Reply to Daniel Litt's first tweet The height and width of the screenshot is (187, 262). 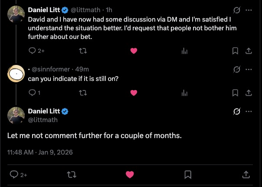click(33, 51)
